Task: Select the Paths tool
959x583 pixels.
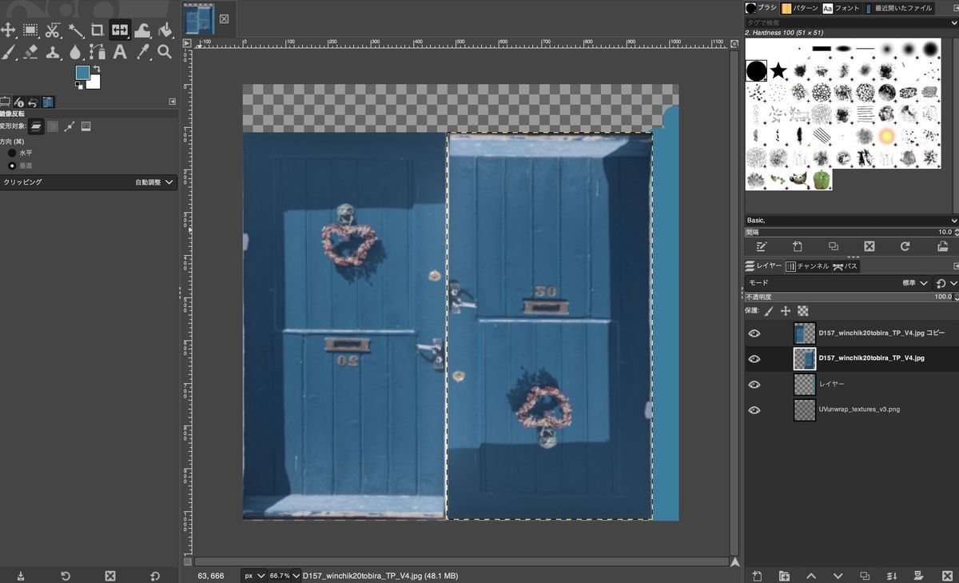Action: coord(97,52)
